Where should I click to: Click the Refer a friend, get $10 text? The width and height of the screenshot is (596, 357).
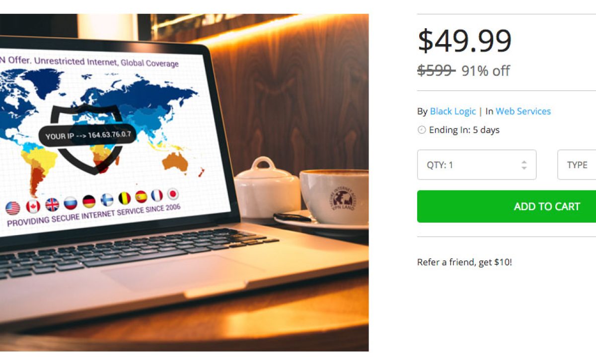point(464,262)
